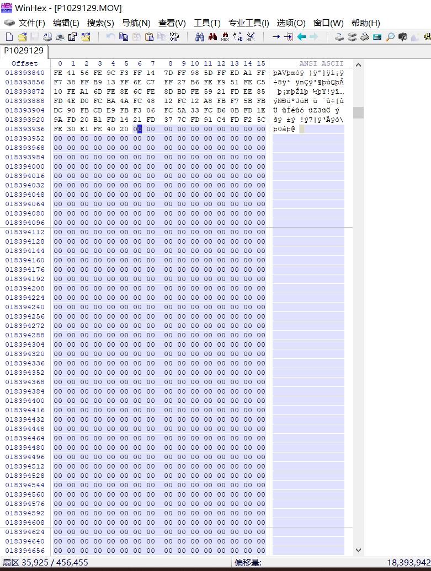Click the highlighted 00 byte in row 018393936
Viewport: 431px width, 571px height.
point(137,129)
